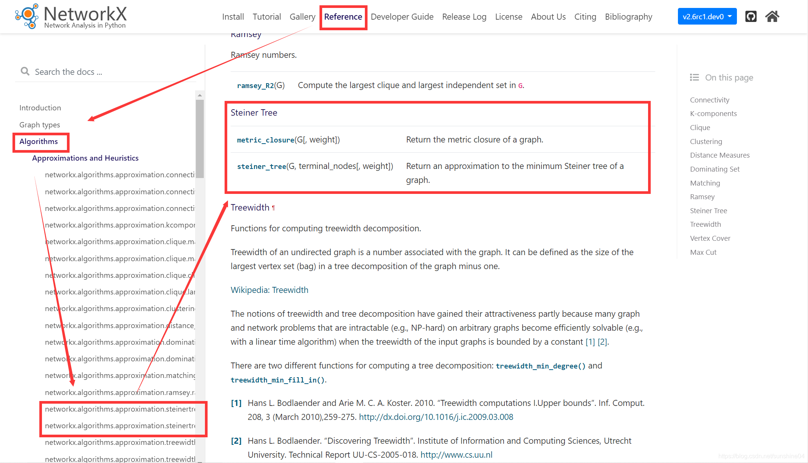This screenshot has width=808, height=463.
Task: Open the Wikipedia: Treewidth link
Action: coord(269,290)
